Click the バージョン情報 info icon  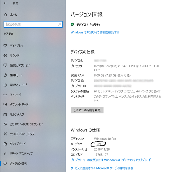click(5, 163)
